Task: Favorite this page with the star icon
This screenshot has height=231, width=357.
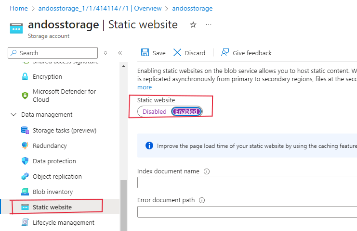Action: pyautogui.click(x=193, y=25)
